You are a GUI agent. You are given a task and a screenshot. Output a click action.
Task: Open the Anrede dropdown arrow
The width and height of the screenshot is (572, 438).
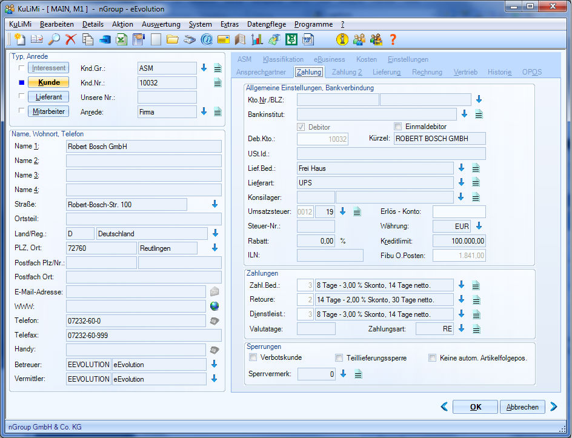204,111
